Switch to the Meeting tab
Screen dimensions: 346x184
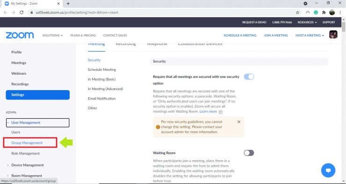96,44
